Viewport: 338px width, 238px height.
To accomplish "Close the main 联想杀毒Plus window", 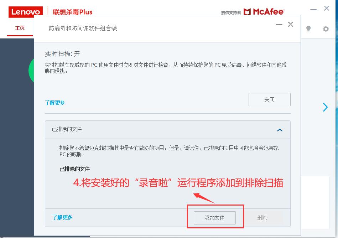I will coord(326,8).
